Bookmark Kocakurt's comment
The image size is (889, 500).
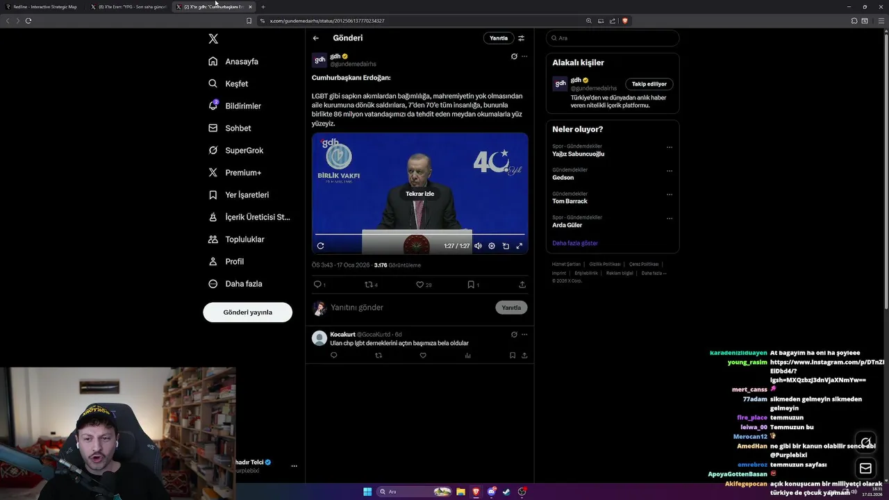513,356
